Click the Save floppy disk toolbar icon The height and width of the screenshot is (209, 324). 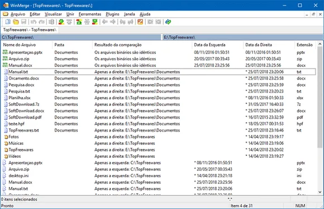24,22
